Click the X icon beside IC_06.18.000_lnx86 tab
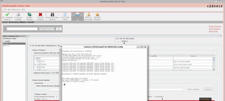225x101 pixels. (x=116, y=39)
